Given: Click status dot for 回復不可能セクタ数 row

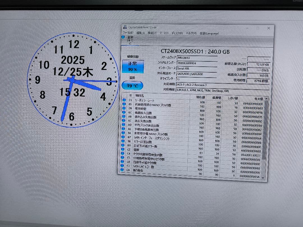Looking at the screenshot, I should 123,162.
